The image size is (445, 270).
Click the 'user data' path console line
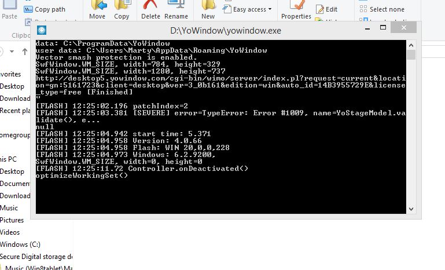coord(151,50)
